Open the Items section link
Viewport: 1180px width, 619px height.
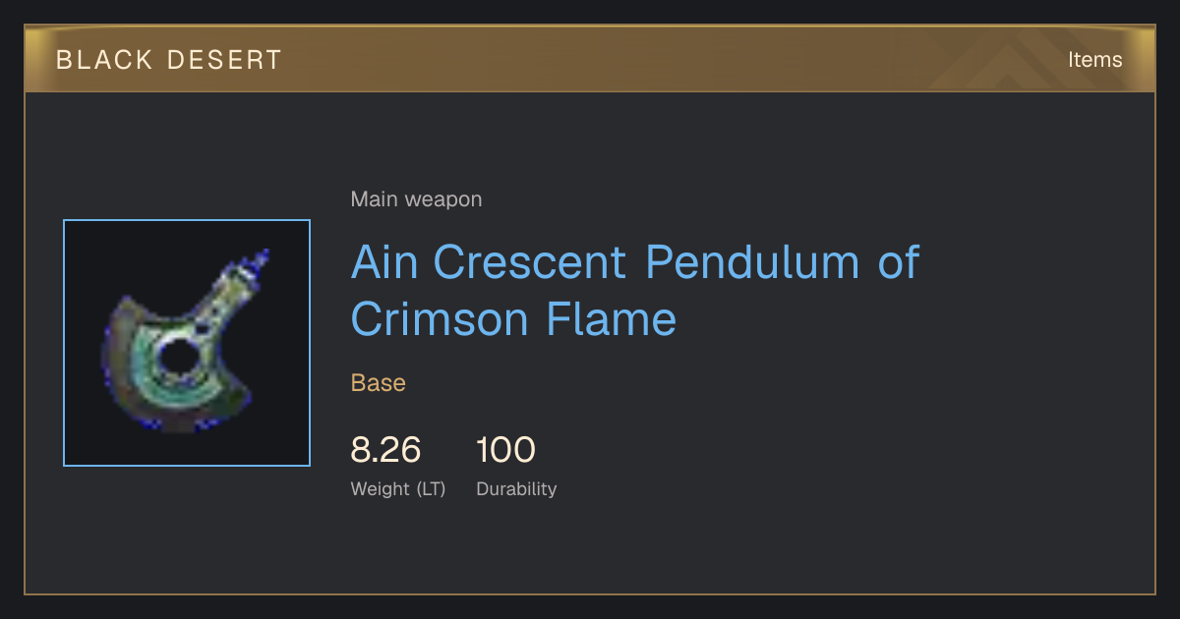click(1094, 59)
